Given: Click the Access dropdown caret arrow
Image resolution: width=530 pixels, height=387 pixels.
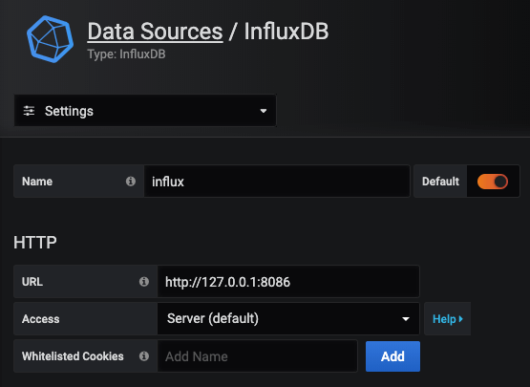Looking at the screenshot, I should tap(406, 319).
